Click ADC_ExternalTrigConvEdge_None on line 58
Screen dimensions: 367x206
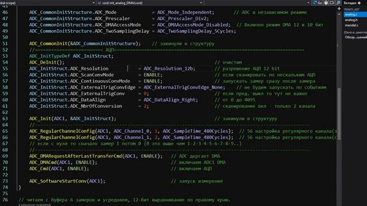click(183, 88)
